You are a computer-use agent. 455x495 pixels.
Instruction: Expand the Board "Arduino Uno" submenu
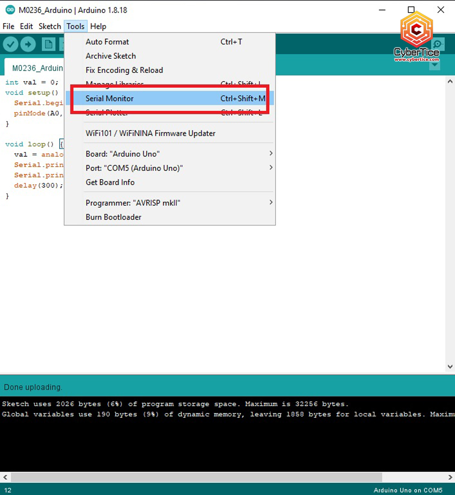(x=170, y=154)
